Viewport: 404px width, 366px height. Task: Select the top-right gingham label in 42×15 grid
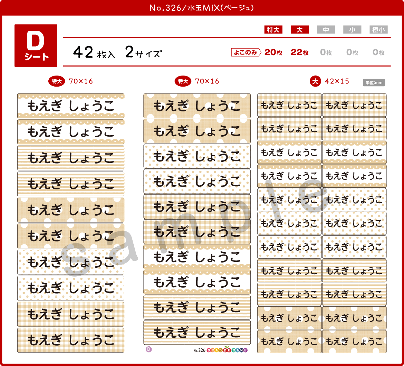pyautogui.click(x=354, y=105)
